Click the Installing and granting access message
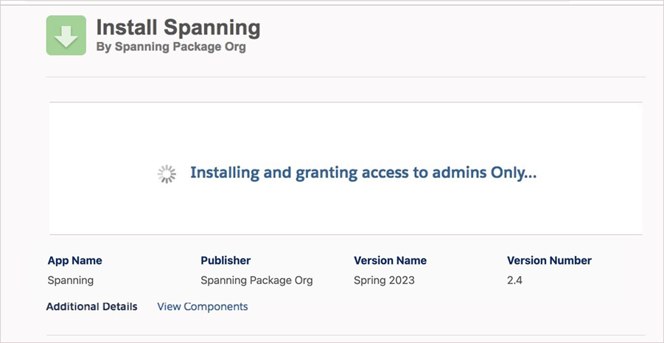664x343 pixels. (363, 173)
